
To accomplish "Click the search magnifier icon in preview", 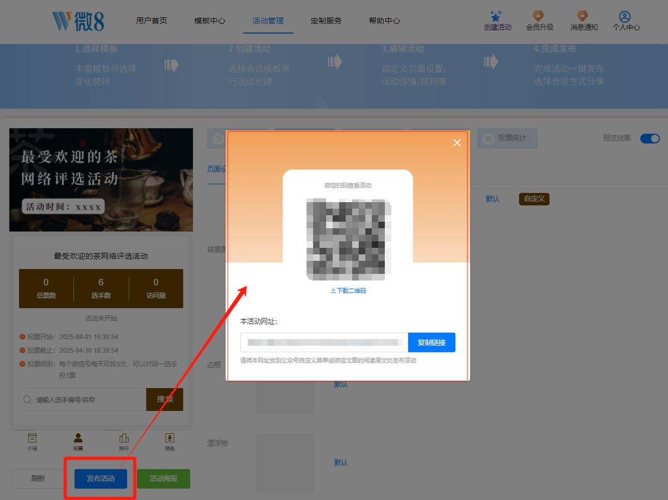I will (27, 400).
